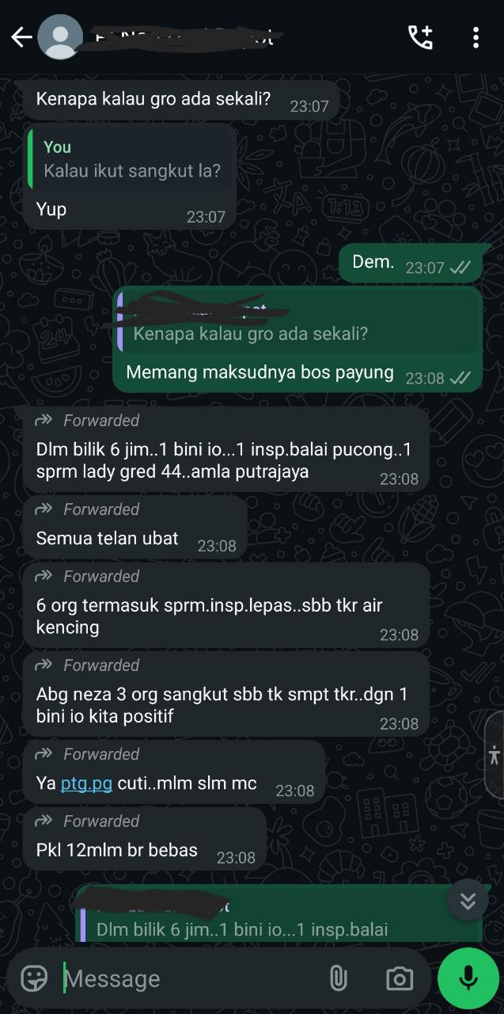Tap the paperclip attach file icon
Screen dimensions: 504x1014
(338, 978)
